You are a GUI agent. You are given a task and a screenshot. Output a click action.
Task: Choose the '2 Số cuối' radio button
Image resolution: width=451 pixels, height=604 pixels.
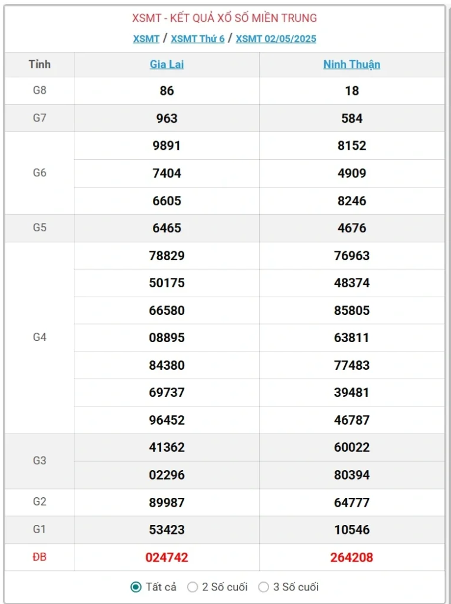click(x=192, y=587)
